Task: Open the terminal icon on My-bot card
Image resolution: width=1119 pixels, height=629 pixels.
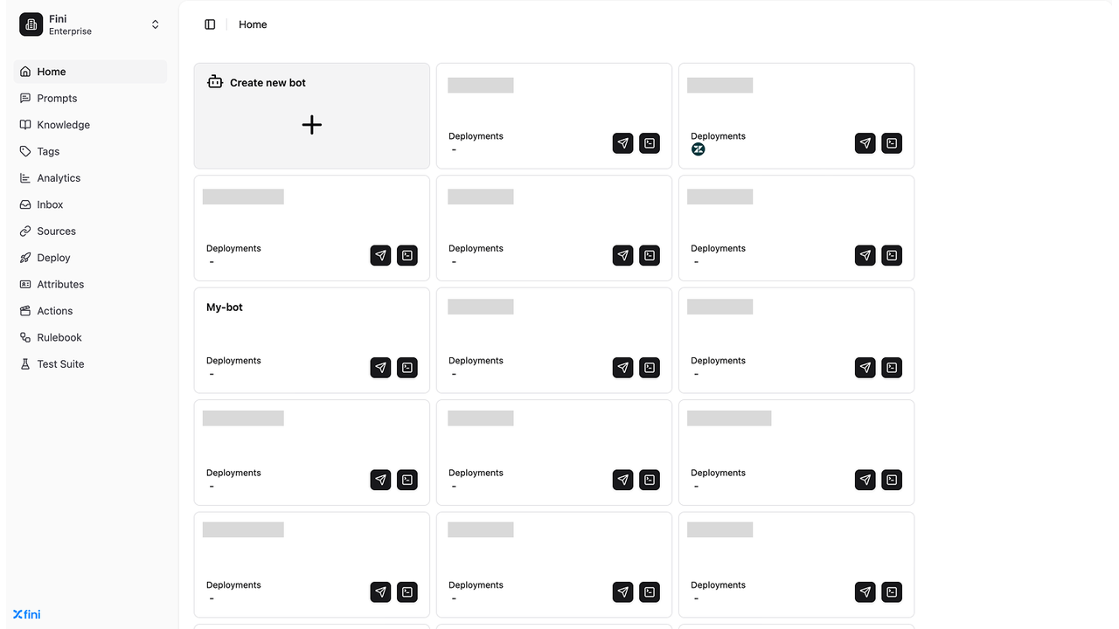Action: [407, 368]
